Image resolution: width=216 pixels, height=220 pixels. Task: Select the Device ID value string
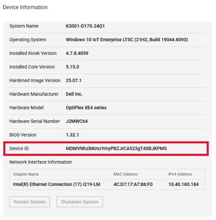116,148
